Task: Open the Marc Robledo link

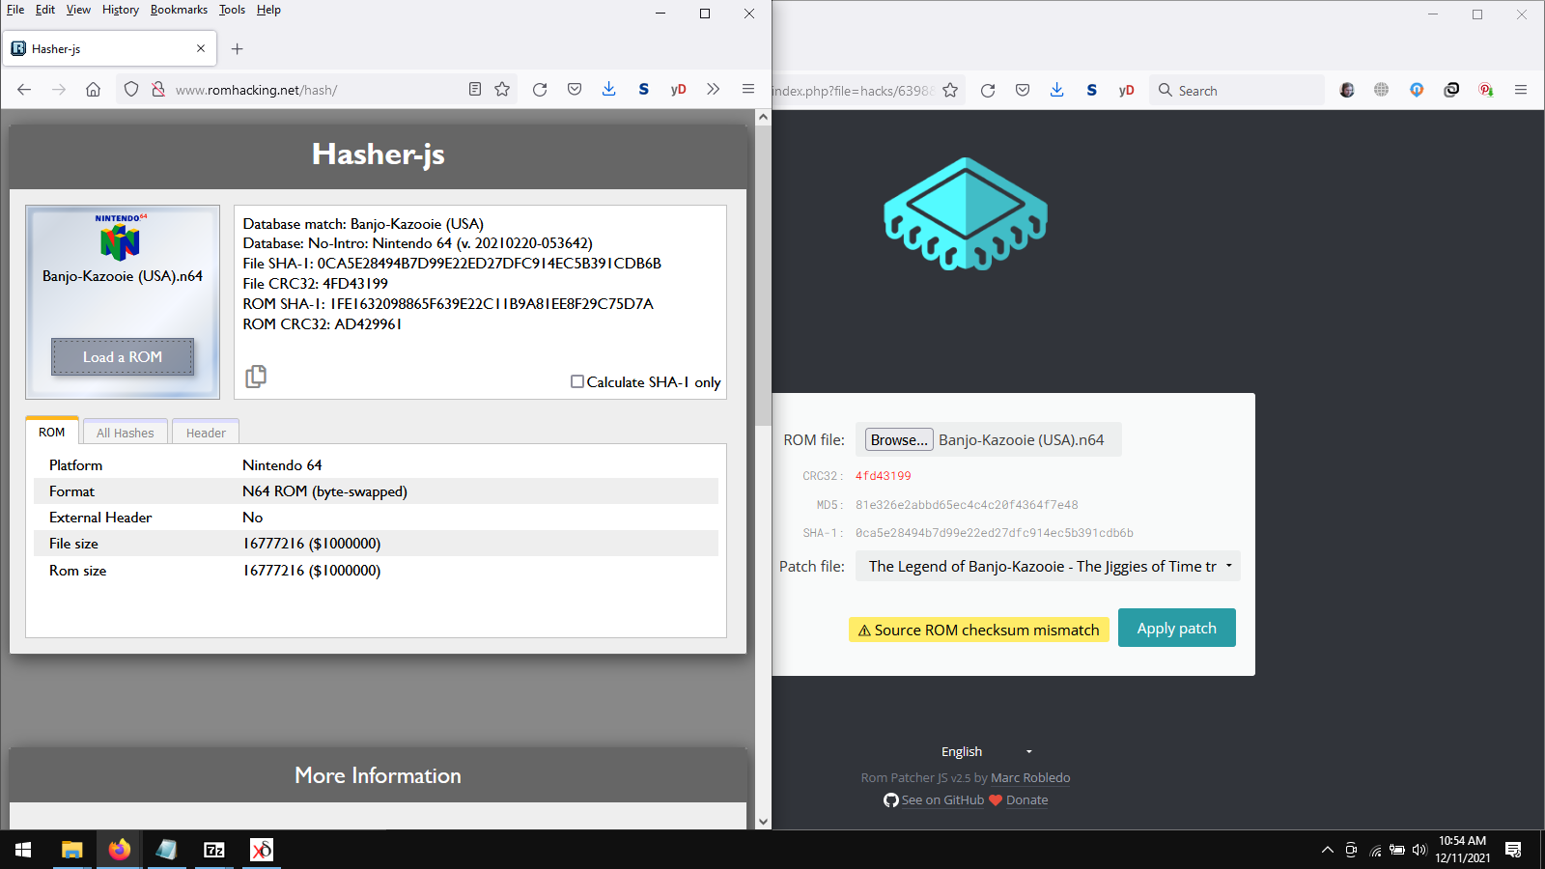Action: pyautogui.click(x=1030, y=777)
